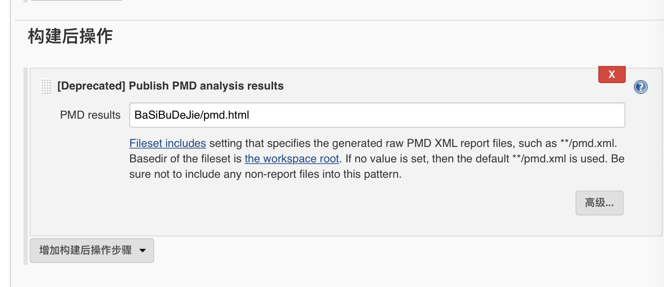Focus the PMD results text field
664x287 pixels.
tap(377, 115)
